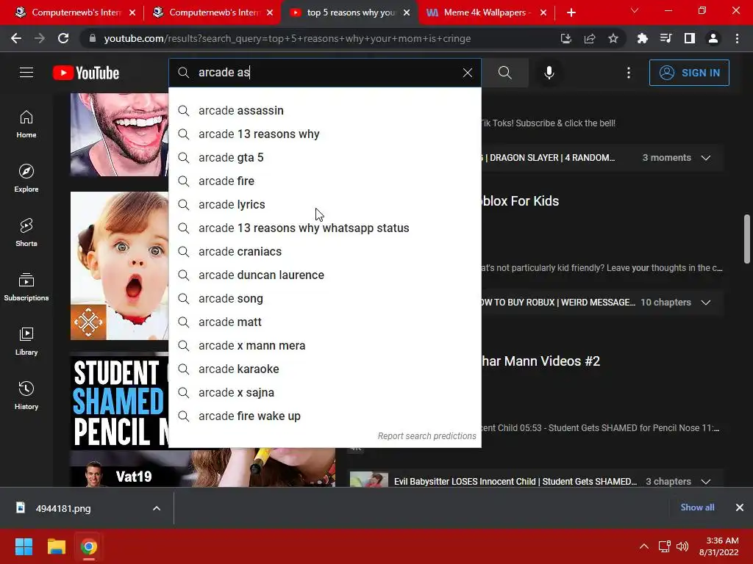
Task: Open the YouTube hamburger guide menu
Action: [26, 73]
